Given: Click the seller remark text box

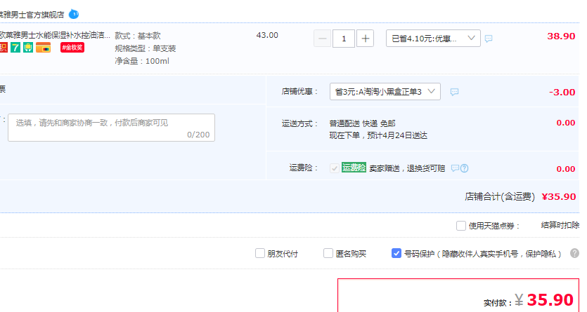Looking at the screenshot, I should (111, 128).
